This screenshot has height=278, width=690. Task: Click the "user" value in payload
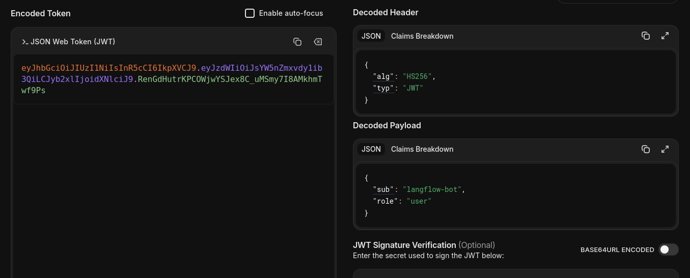419,201
